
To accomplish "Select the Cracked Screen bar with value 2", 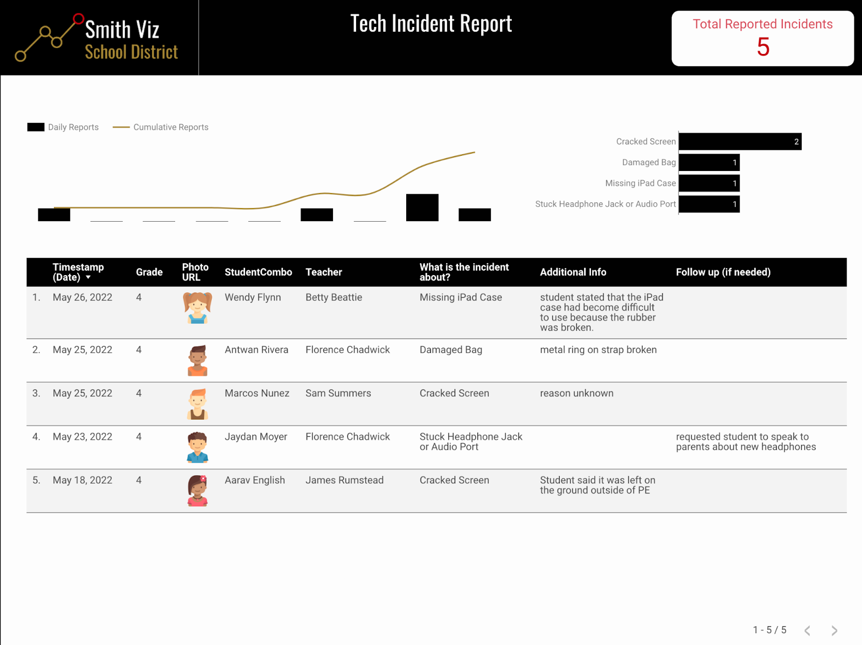I will [x=740, y=142].
